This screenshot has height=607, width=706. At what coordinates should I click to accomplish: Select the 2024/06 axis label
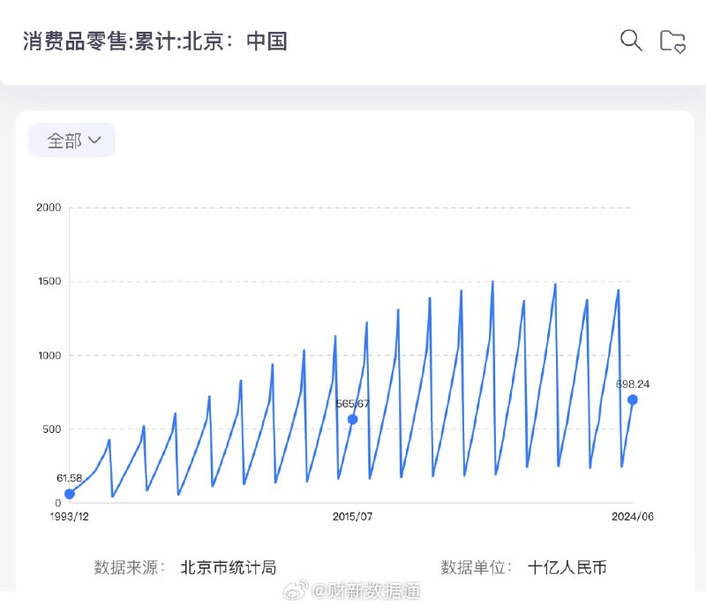(632, 514)
